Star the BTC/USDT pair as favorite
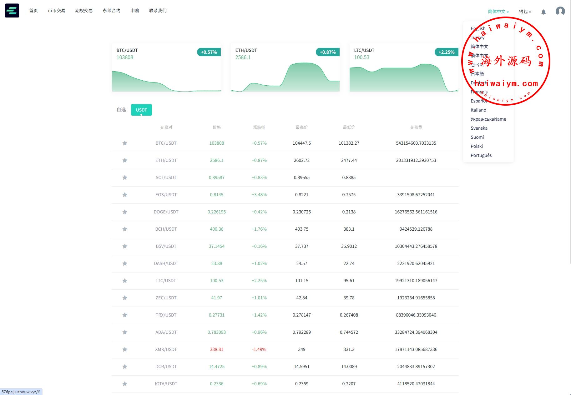This screenshot has width=571, height=395. click(125, 143)
